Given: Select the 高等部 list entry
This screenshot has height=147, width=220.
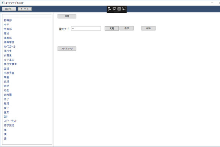Looking at the screenshot, I should pos(8,38).
